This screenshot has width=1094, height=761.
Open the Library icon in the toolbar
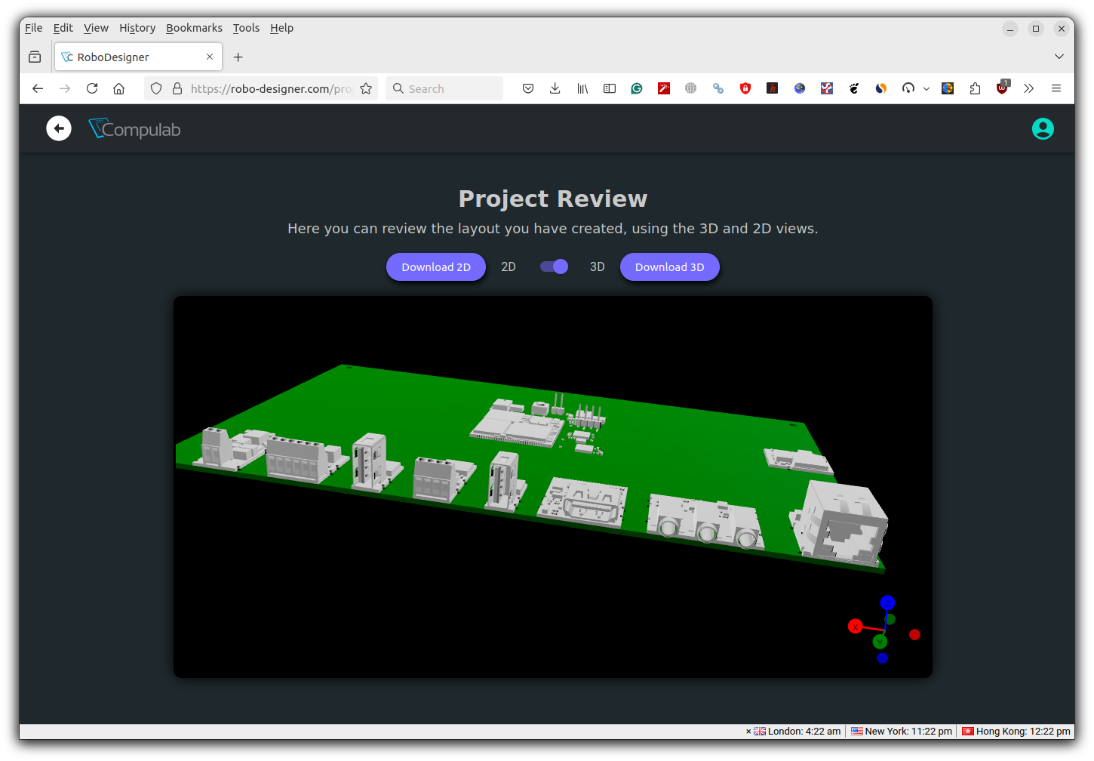(582, 88)
